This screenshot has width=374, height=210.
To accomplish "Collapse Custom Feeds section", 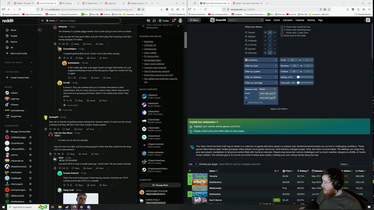I will (x=31, y=72).
